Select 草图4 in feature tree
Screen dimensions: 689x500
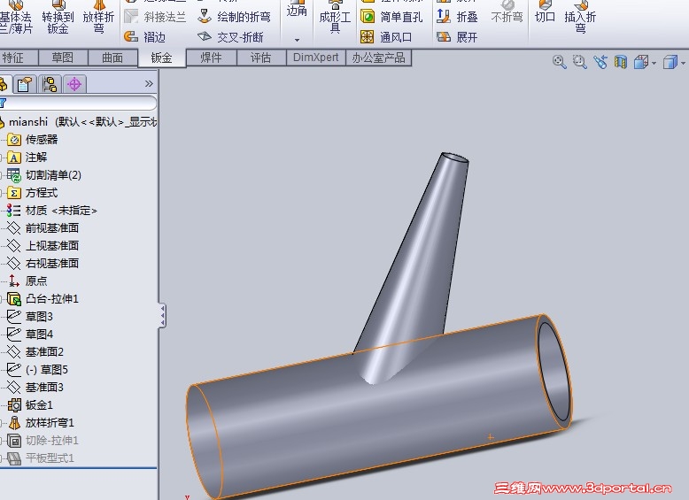(x=30, y=334)
